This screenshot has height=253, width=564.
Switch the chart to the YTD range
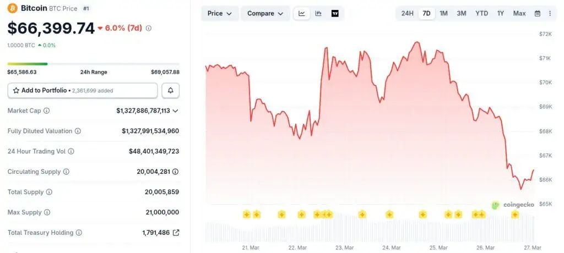click(481, 13)
